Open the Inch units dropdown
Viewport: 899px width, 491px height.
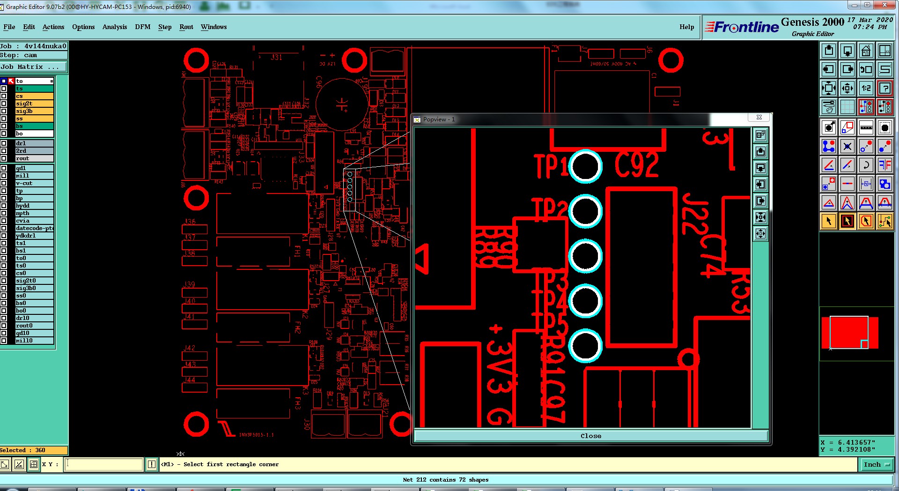coord(876,464)
